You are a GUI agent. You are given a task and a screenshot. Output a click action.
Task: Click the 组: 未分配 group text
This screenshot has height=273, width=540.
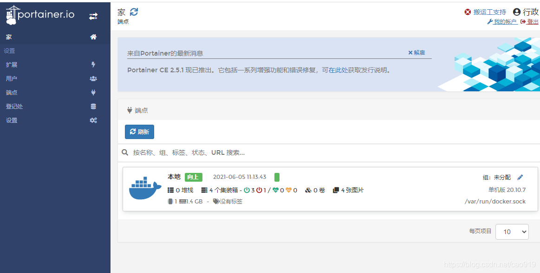(x=497, y=178)
